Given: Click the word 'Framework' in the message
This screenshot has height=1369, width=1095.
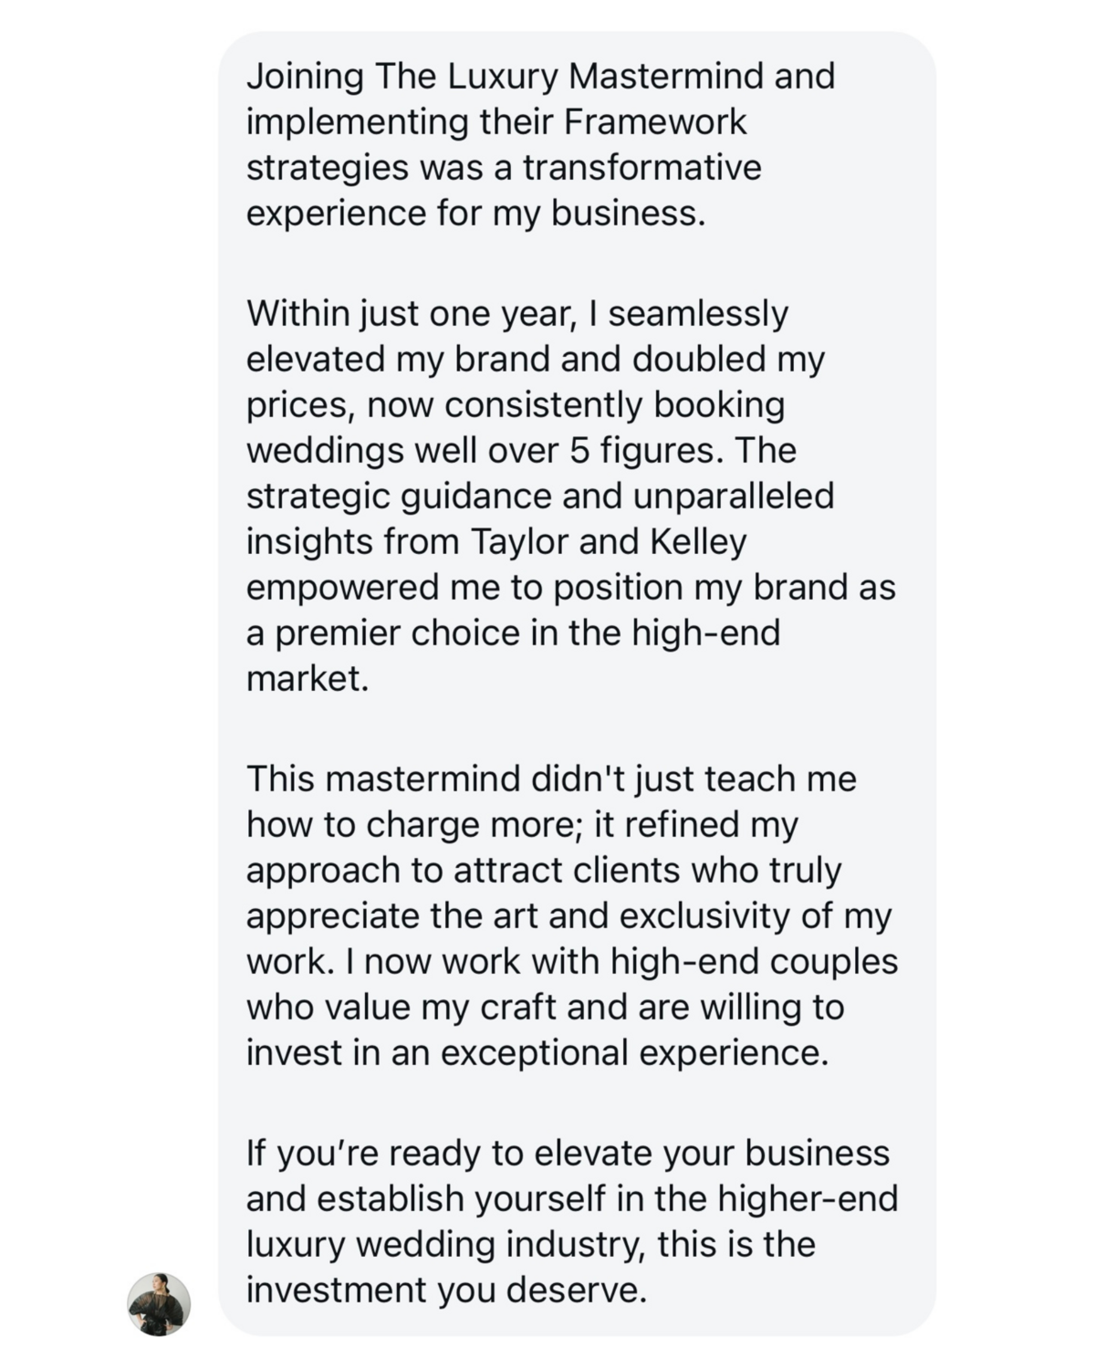Looking at the screenshot, I should pos(655,121).
